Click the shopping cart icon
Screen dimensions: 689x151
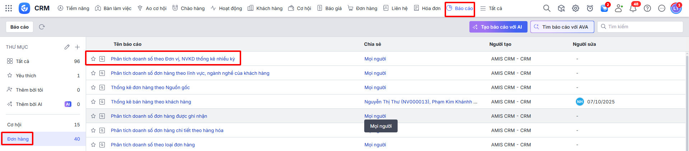click(x=604, y=8)
